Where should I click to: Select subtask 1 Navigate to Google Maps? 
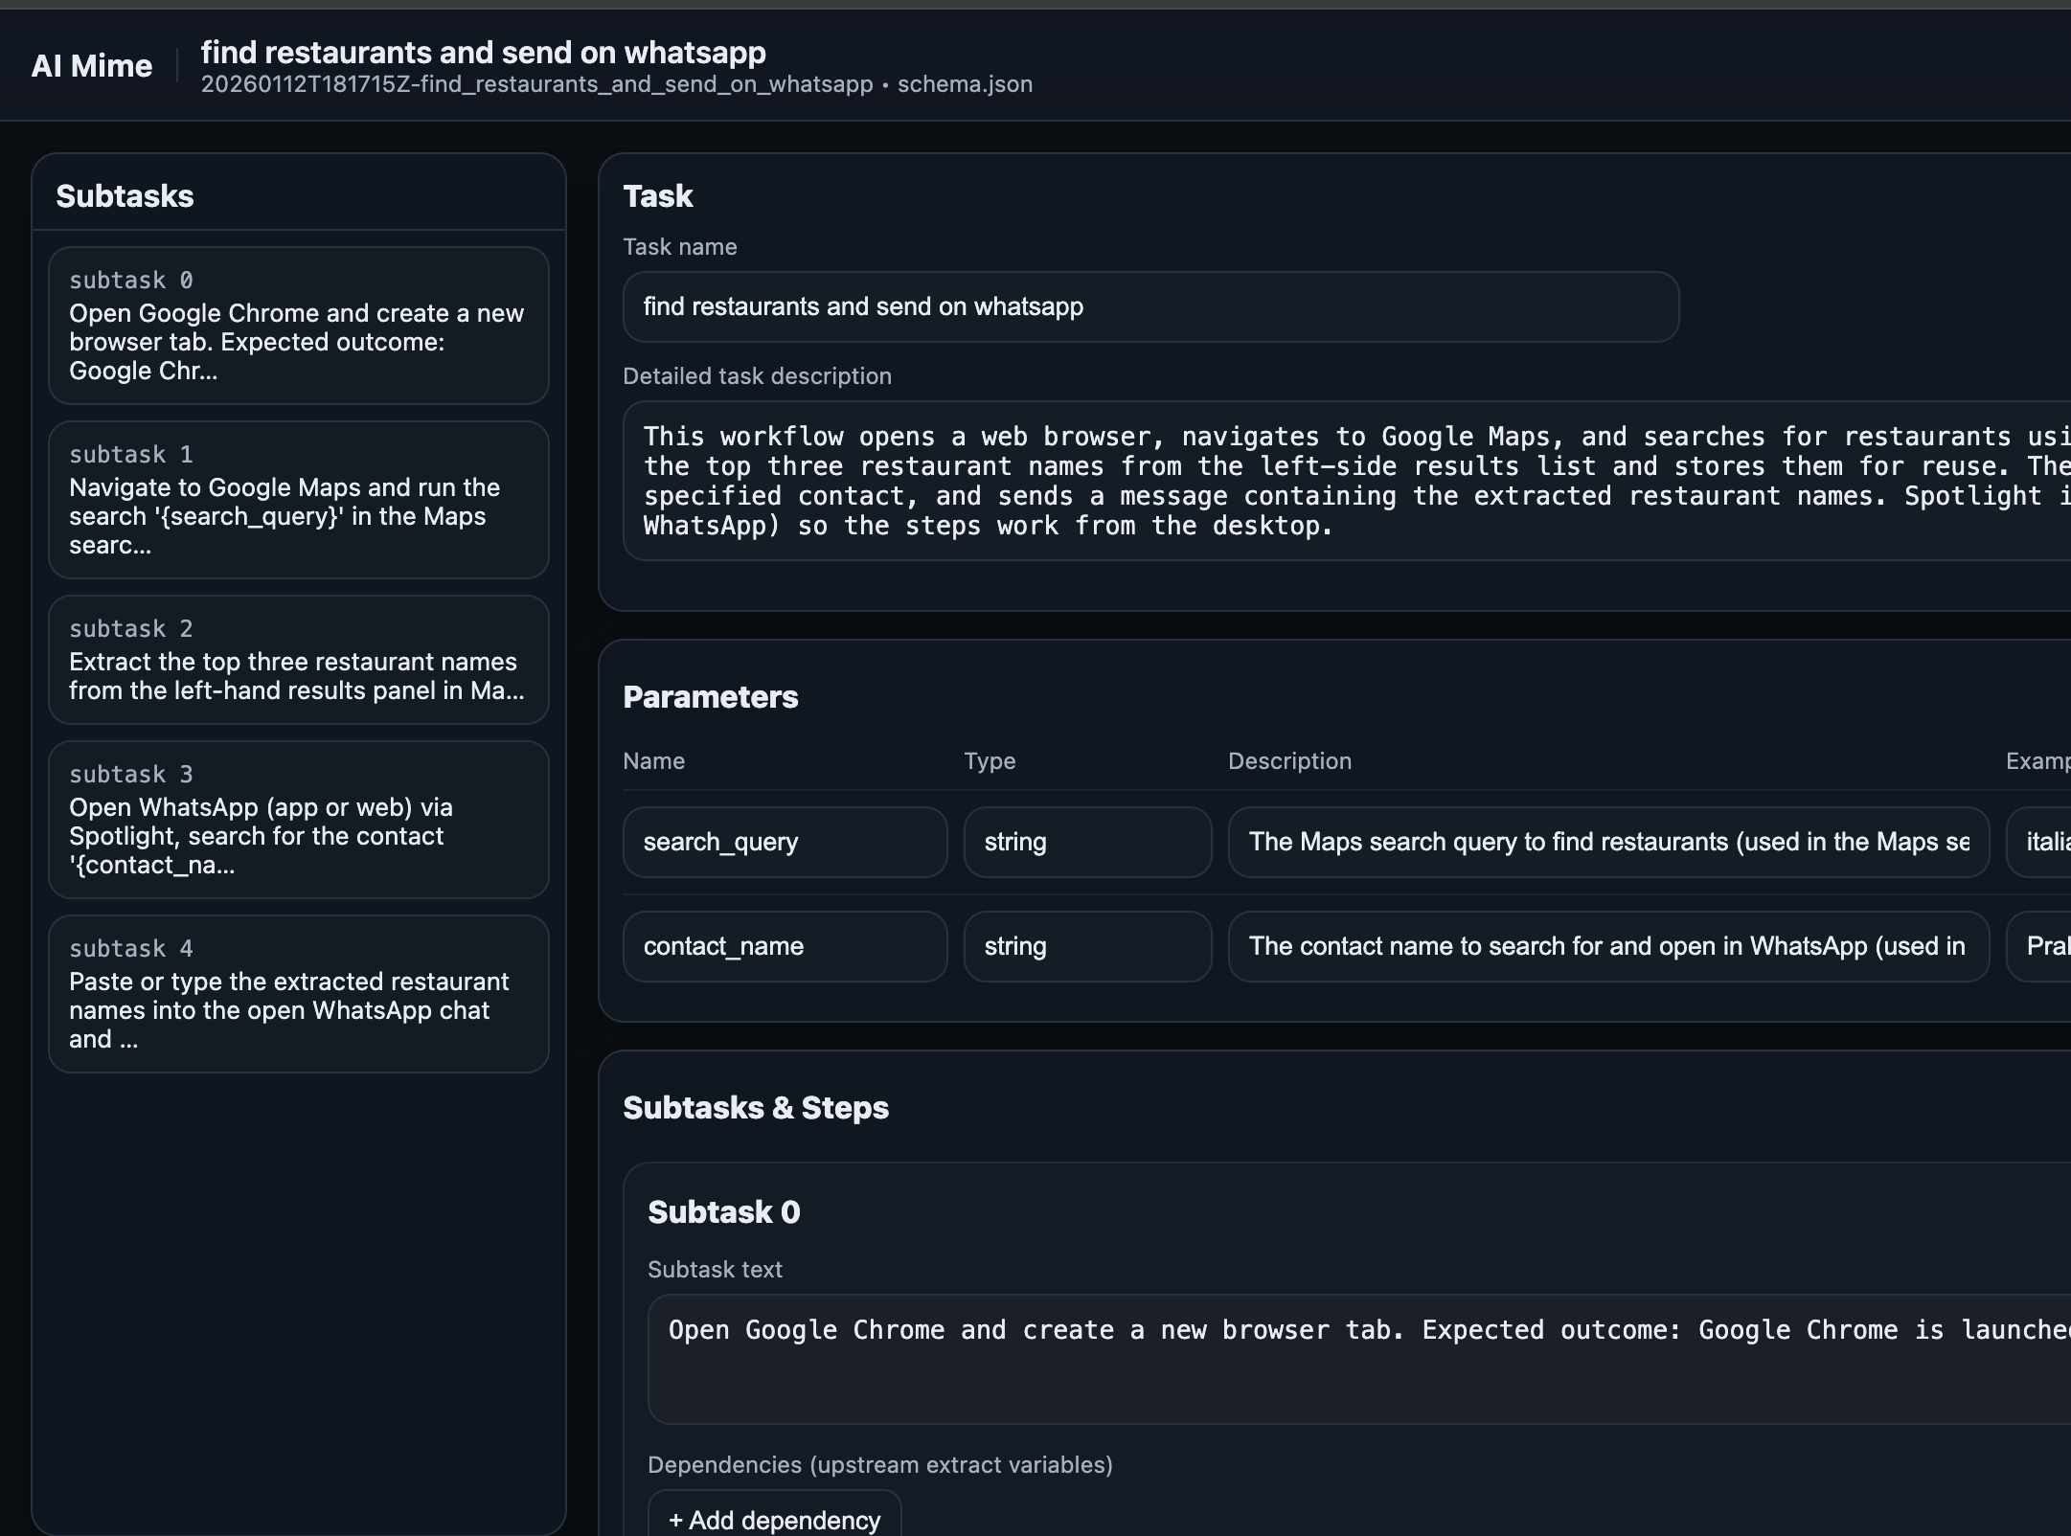pyautogui.click(x=298, y=500)
